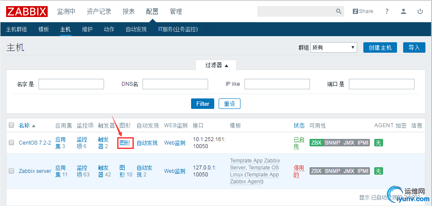Open 图形 link for CentOS 7.2-2
Image resolution: width=432 pixels, height=206 pixels.
125,143
